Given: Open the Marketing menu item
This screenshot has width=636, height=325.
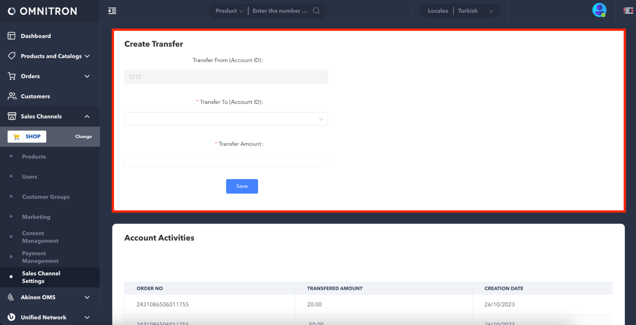Looking at the screenshot, I should (x=36, y=217).
